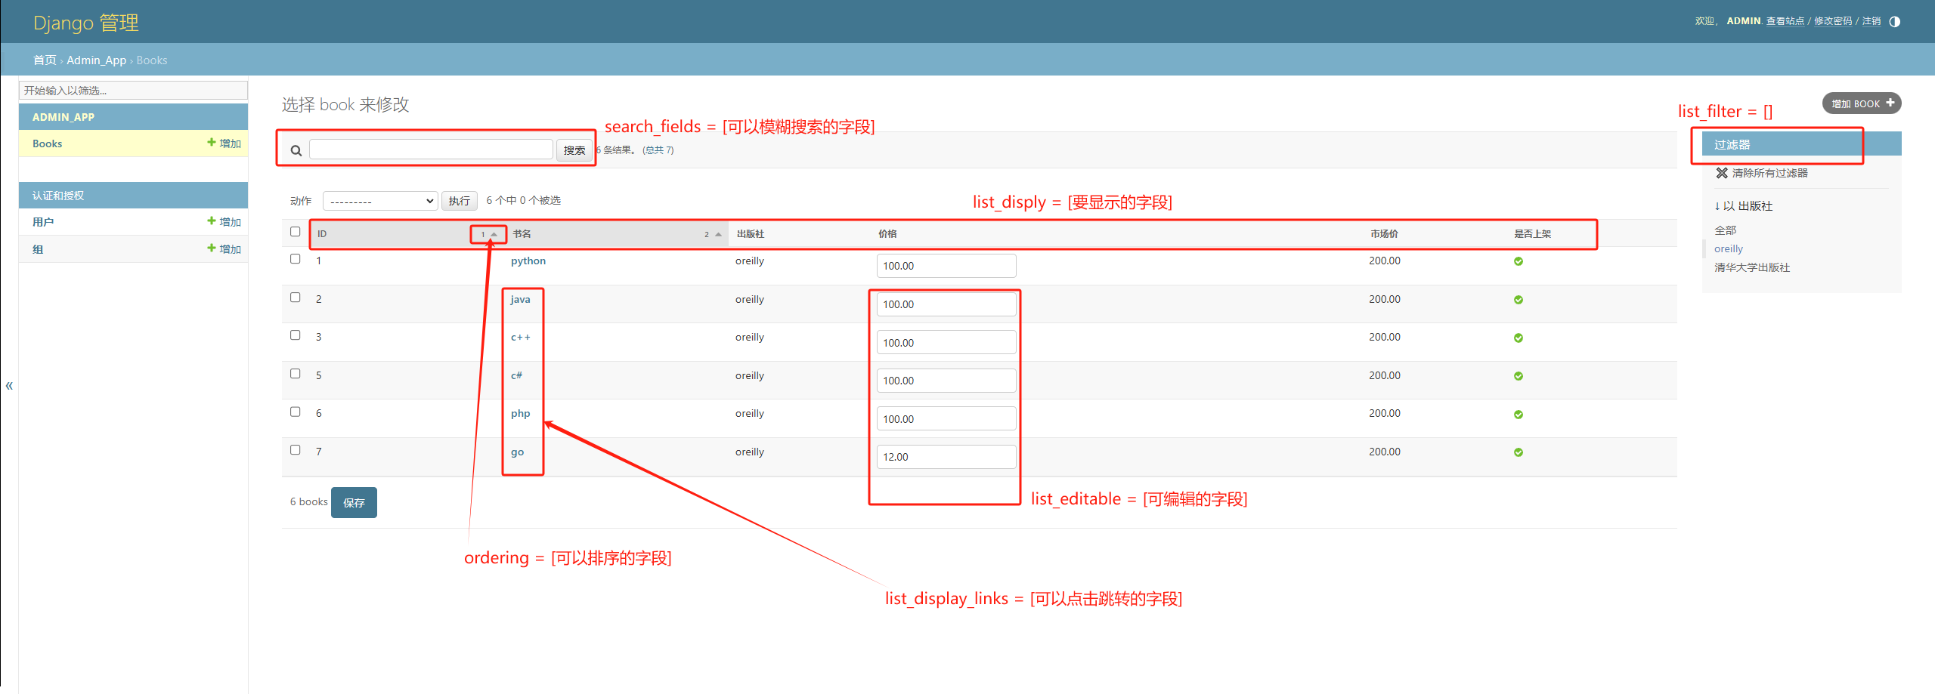Go to 首页 breadcrumb
This screenshot has height=694, width=1935.
coord(45,60)
